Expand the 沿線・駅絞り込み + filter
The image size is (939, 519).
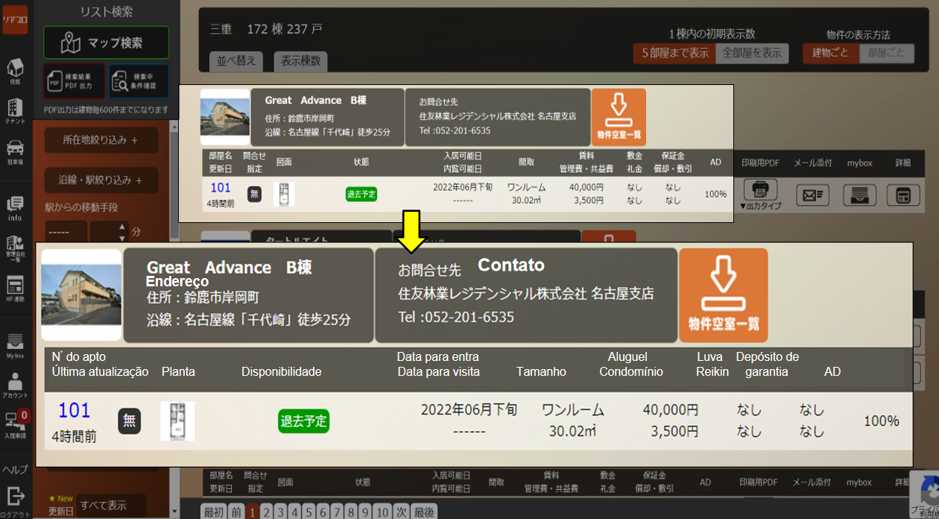(101, 180)
